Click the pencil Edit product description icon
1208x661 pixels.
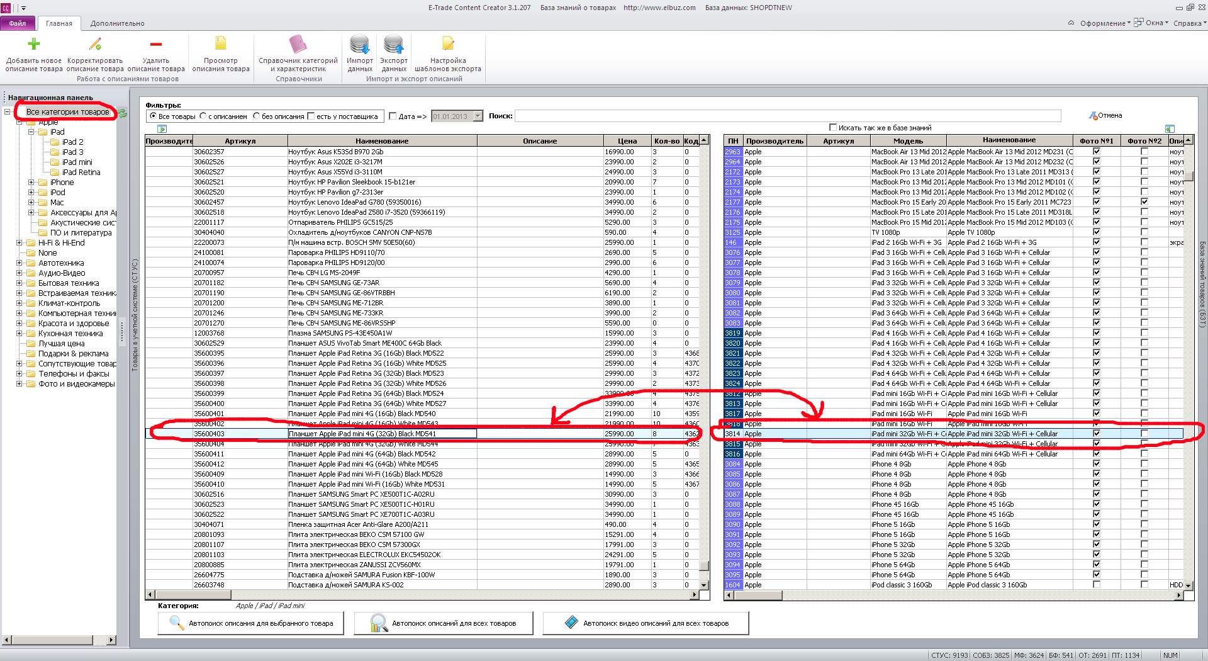pyautogui.click(x=95, y=43)
